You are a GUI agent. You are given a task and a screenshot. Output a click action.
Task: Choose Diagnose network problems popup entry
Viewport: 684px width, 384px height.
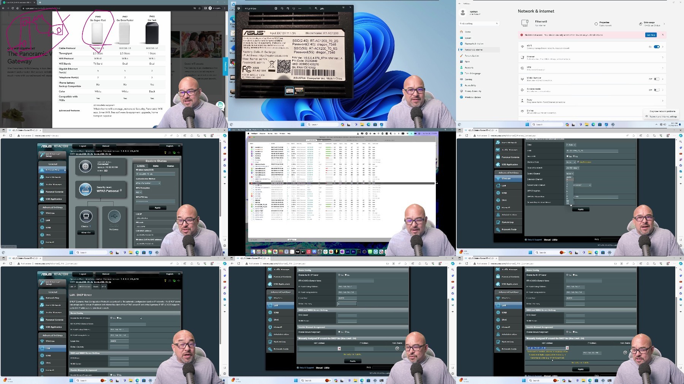coord(662,111)
